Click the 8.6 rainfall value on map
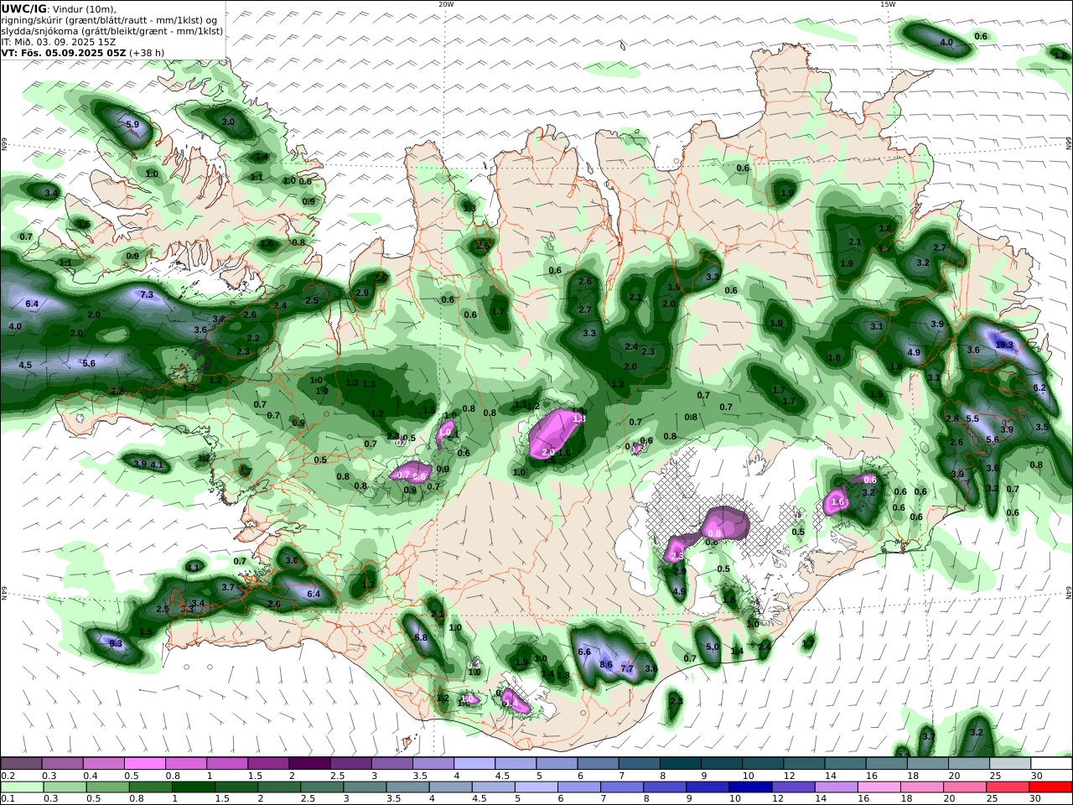The height and width of the screenshot is (805, 1073). [607, 664]
